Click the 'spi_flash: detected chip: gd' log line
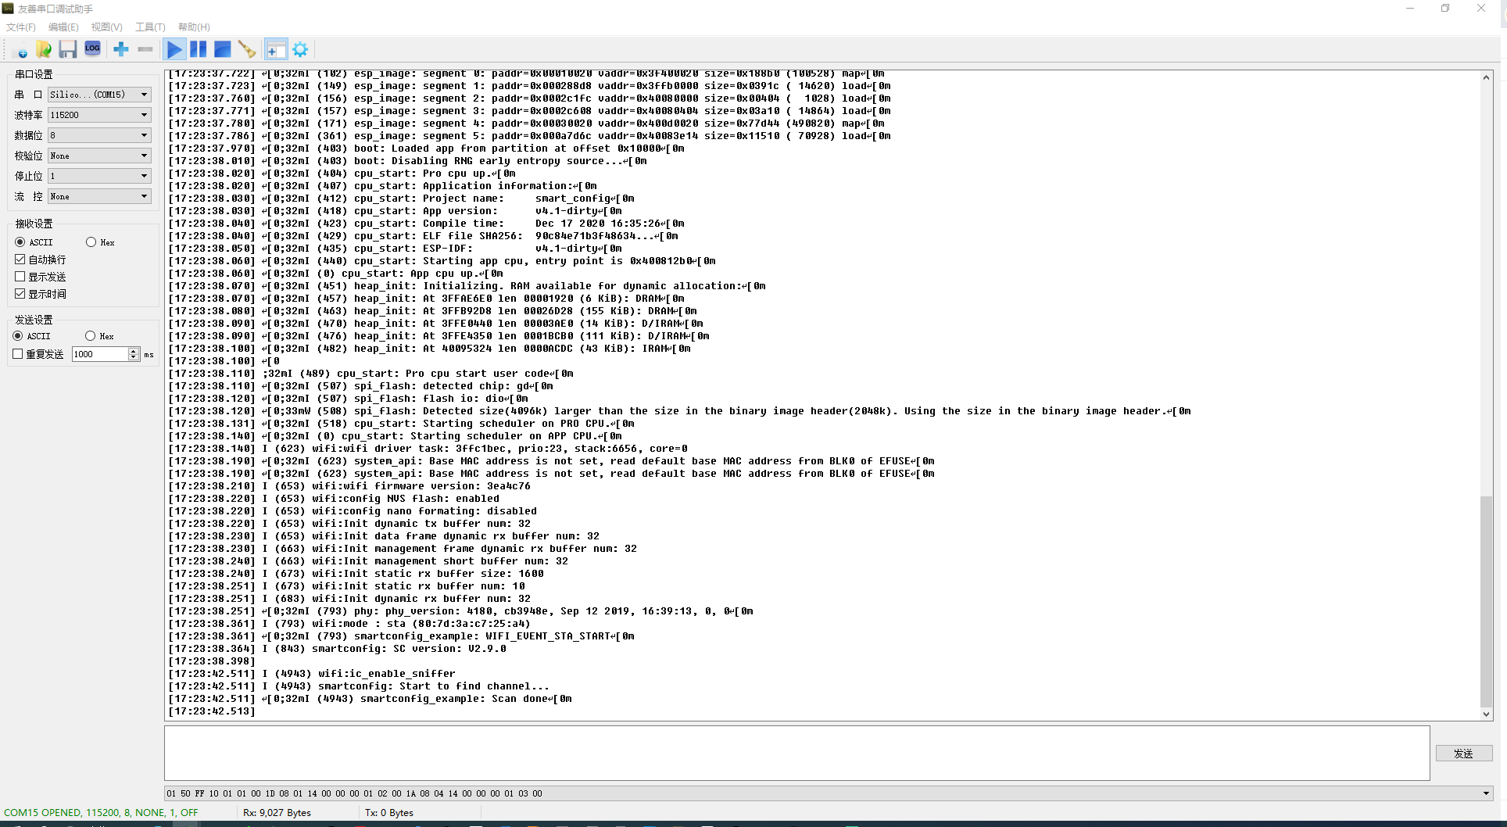This screenshot has width=1507, height=827. (x=361, y=386)
